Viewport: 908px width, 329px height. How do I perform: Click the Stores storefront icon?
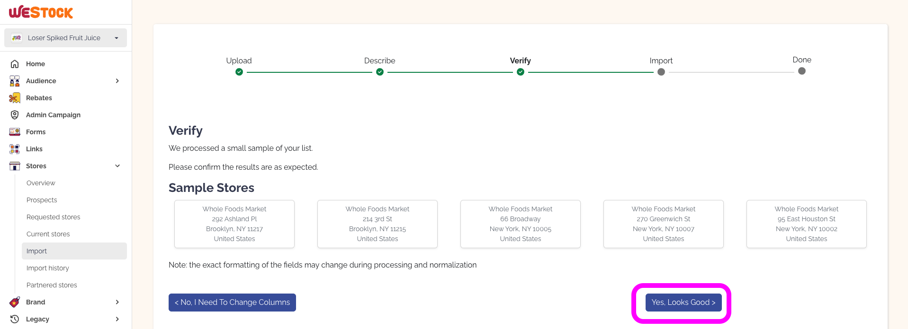point(15,166)
